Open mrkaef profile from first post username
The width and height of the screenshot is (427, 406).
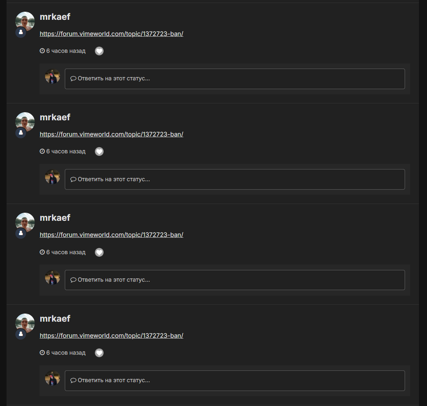(x=55, y=17)
